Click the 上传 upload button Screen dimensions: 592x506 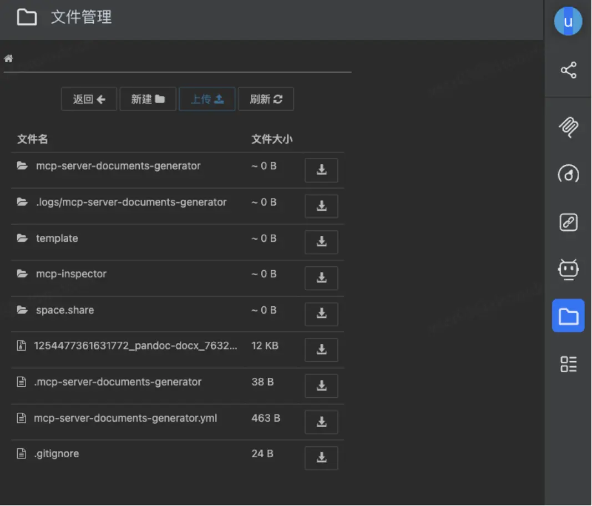(207, 99)
